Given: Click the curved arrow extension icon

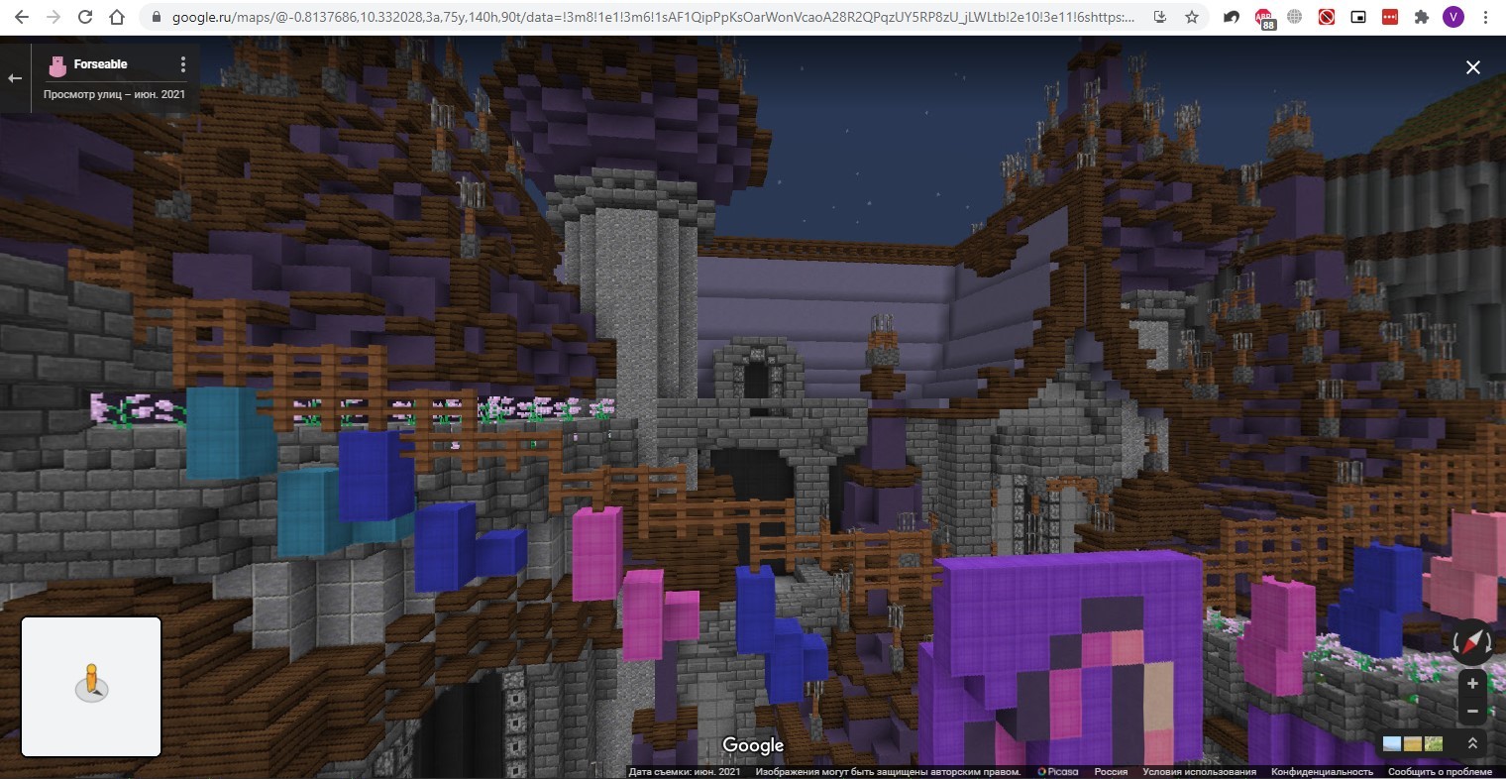Looking at the screenshot, I should [x=1232, y=18].
